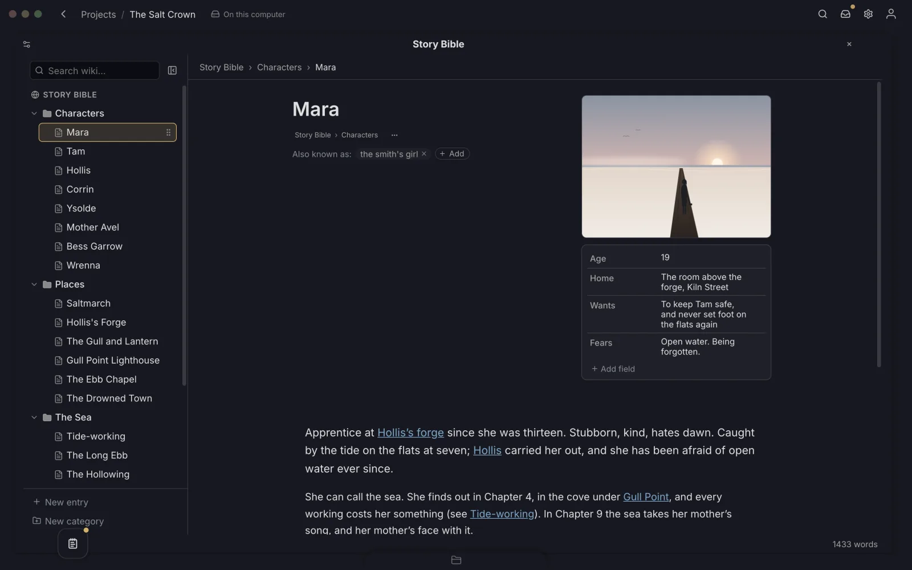
Task: Open The Drowned Town entry
Action: [108, 398]
